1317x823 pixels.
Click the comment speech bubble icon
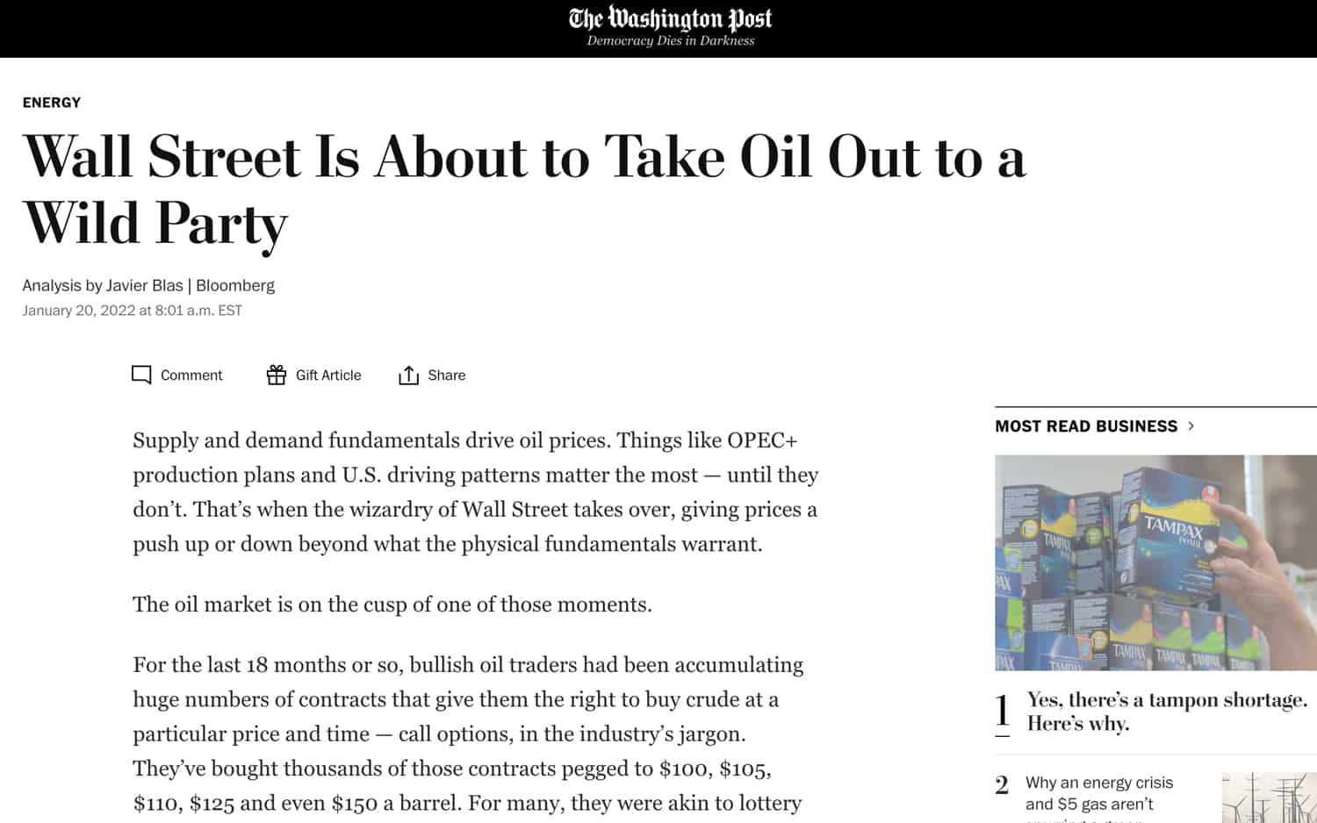coord(141,375)
